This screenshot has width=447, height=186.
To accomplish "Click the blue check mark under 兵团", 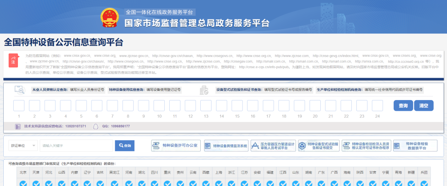I will tap(424, 183).
